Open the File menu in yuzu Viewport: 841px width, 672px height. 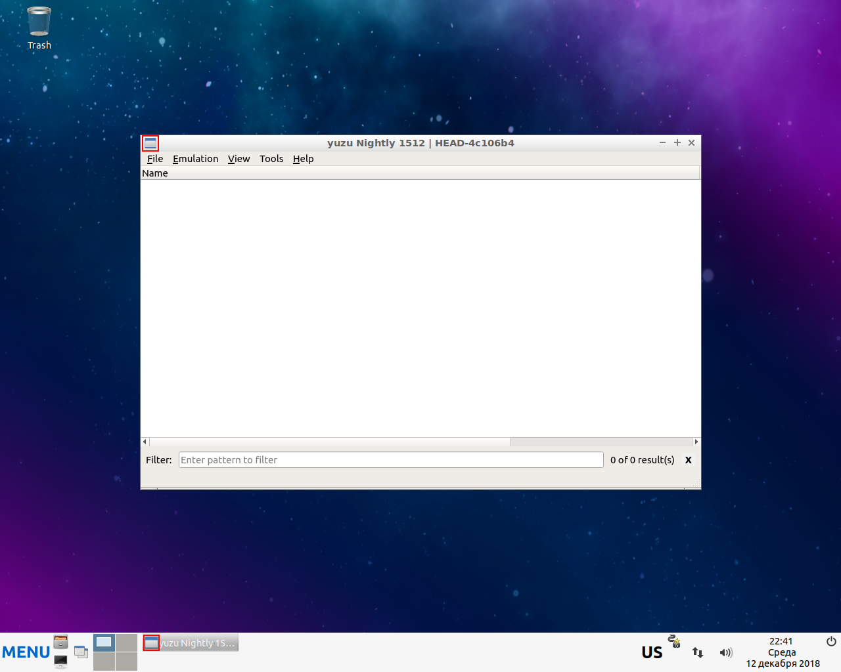[155, 158]
